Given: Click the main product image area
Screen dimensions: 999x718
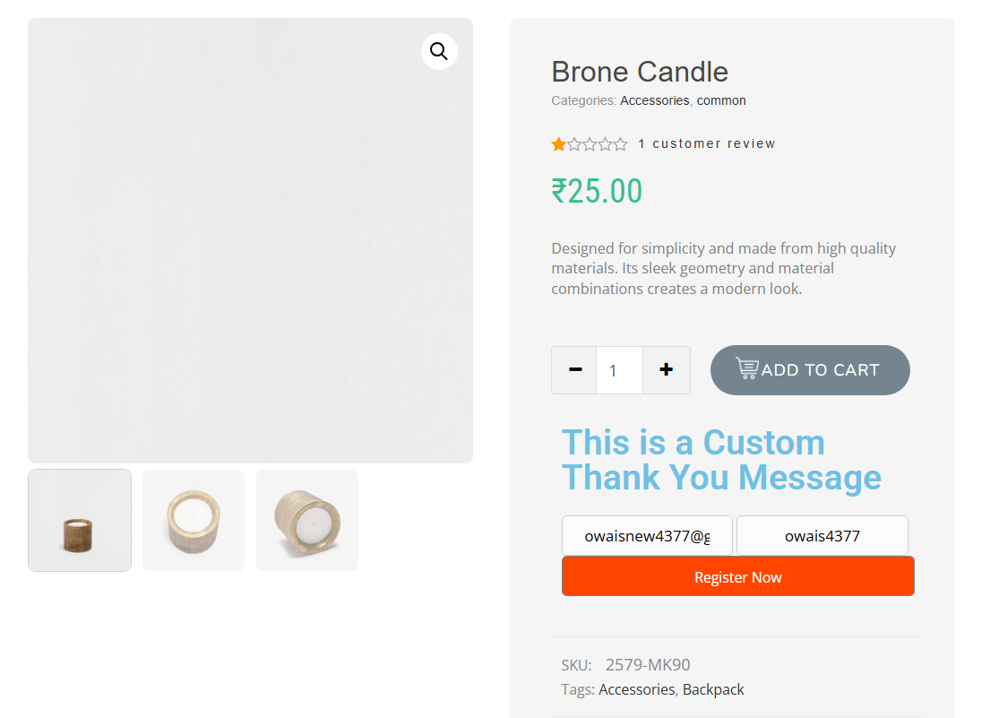Looking at the screenshot, I should (250, 240).
